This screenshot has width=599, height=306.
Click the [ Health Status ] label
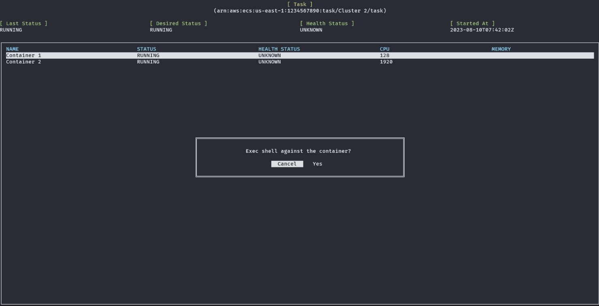[327, 23]
